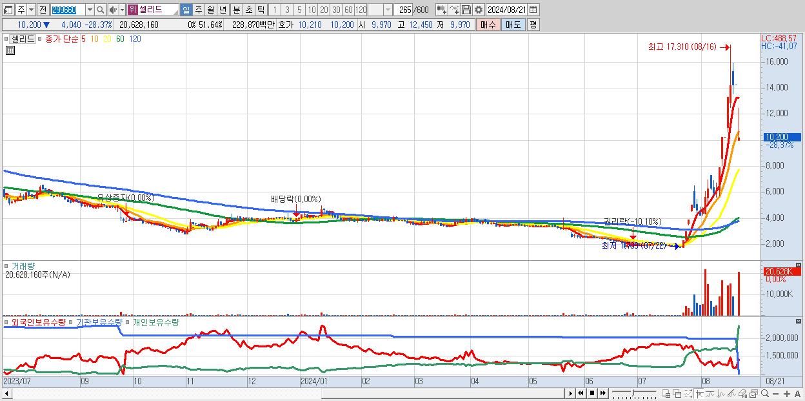This screenshot has height=401, width=805.
Task: Choose the 20 interval button
Action: (324, 10)
